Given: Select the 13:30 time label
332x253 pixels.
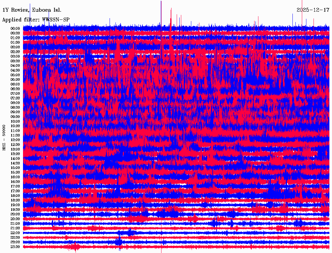Looking at the screenshot, I should click(x=15, y=154).
